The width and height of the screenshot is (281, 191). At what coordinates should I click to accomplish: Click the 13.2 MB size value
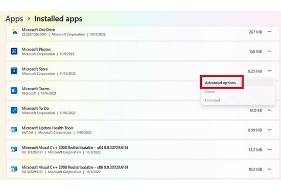pyautogui.click(x=255, y=150)
